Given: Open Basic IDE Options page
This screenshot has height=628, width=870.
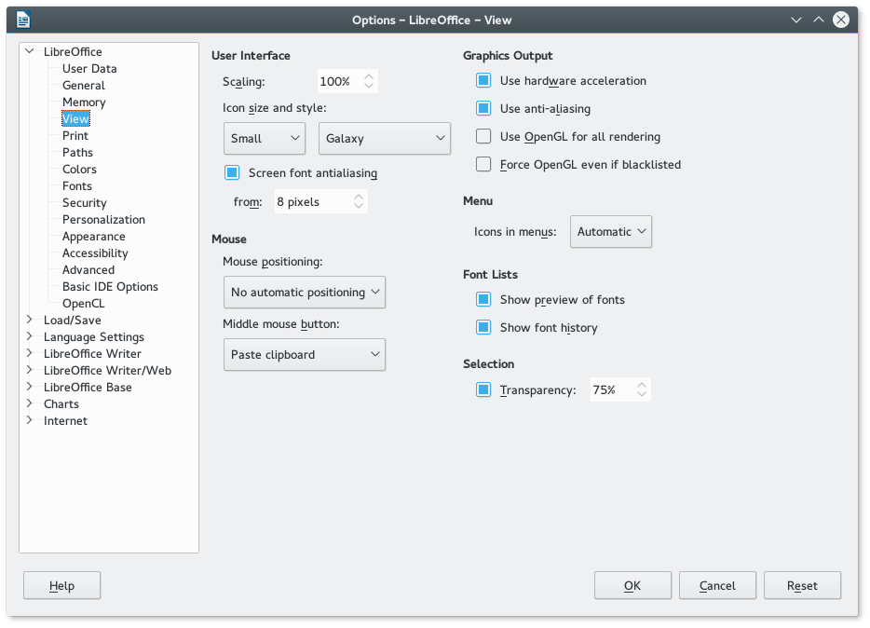Looking at the screenshot, I should [110, 286].
